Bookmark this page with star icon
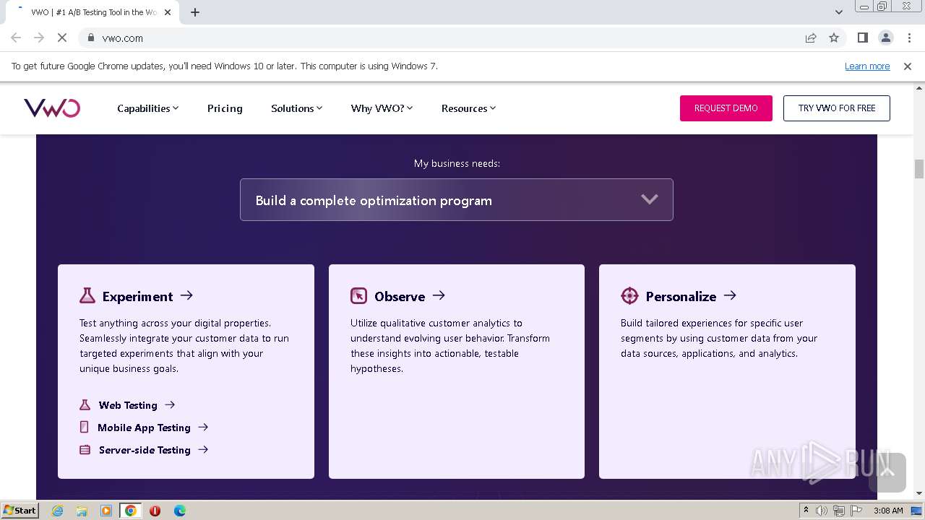925x520 pixels. 834,38
